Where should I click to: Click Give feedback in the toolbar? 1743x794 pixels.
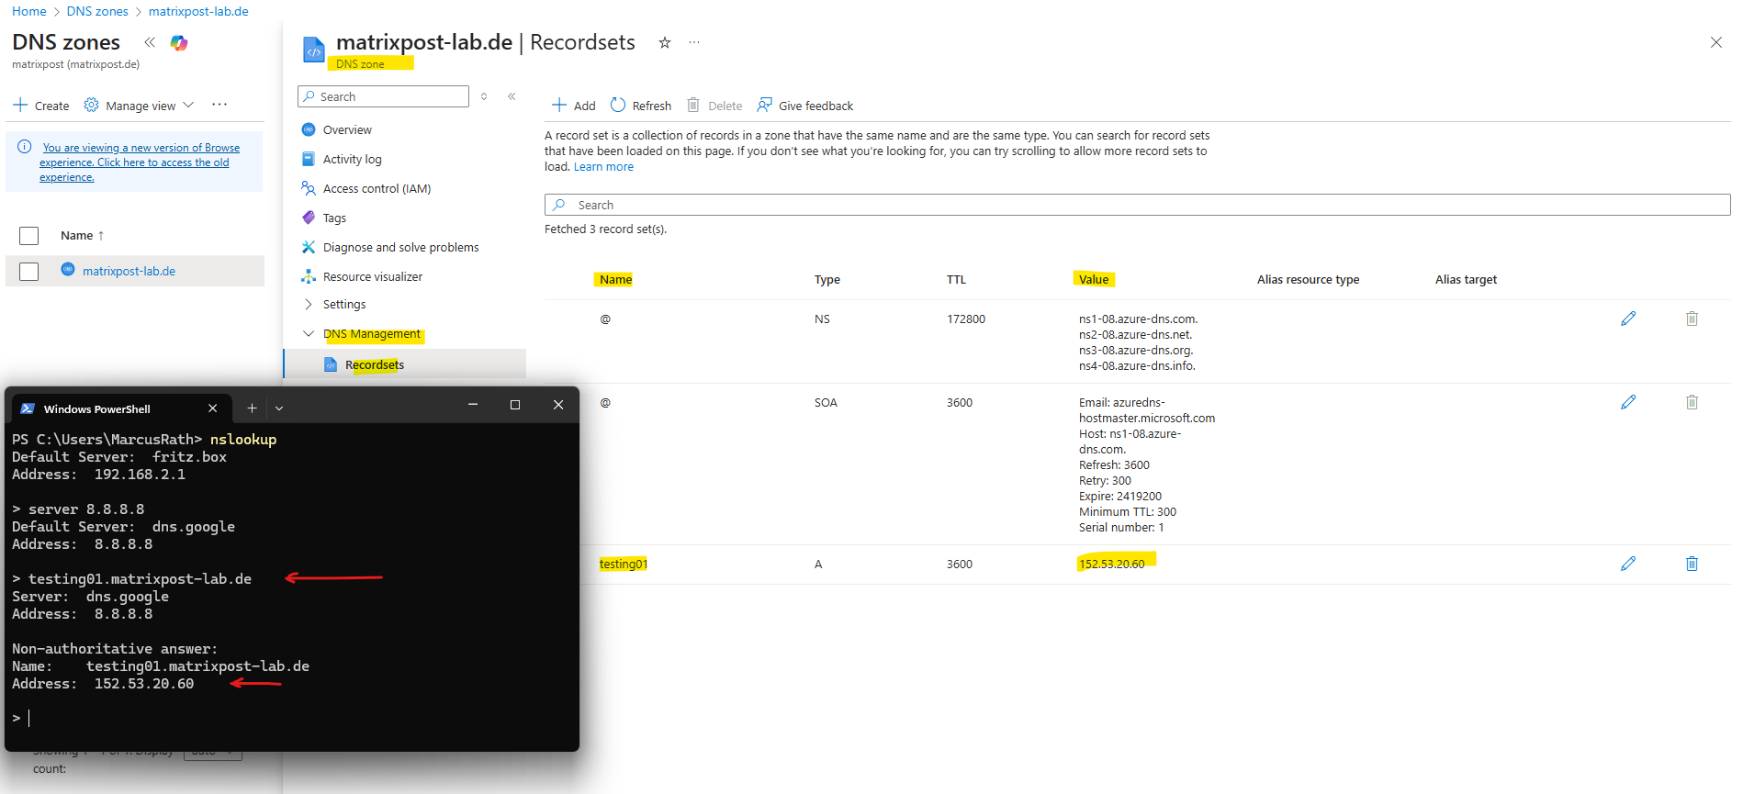click(805, 106)
